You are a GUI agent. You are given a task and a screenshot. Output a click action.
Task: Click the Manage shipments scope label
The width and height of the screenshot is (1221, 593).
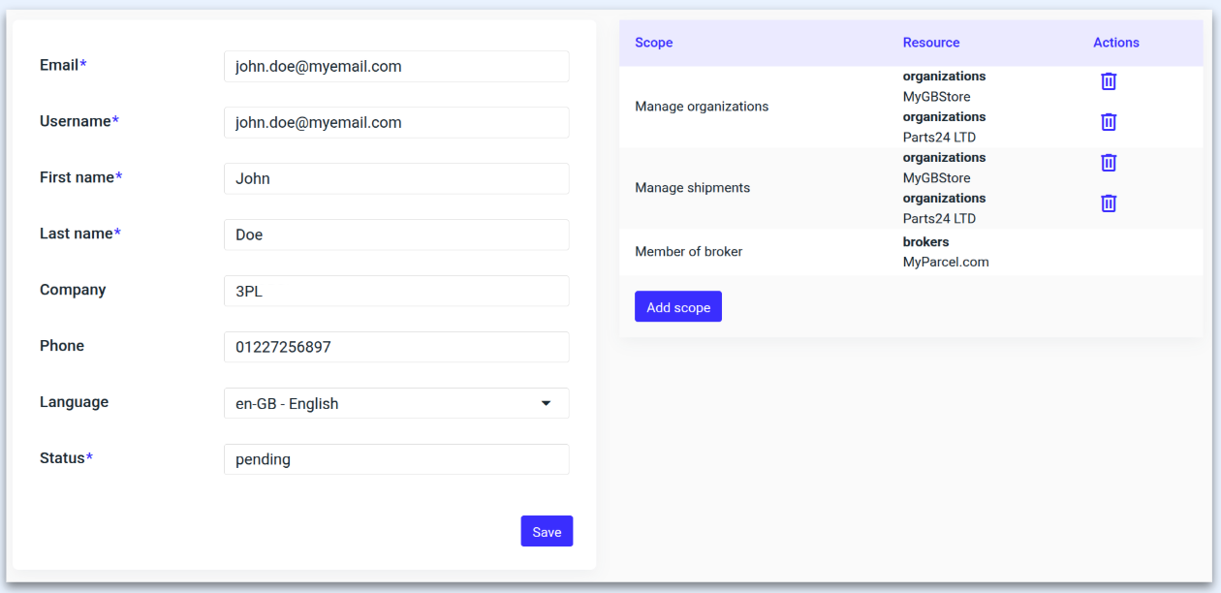click(692, 188)
